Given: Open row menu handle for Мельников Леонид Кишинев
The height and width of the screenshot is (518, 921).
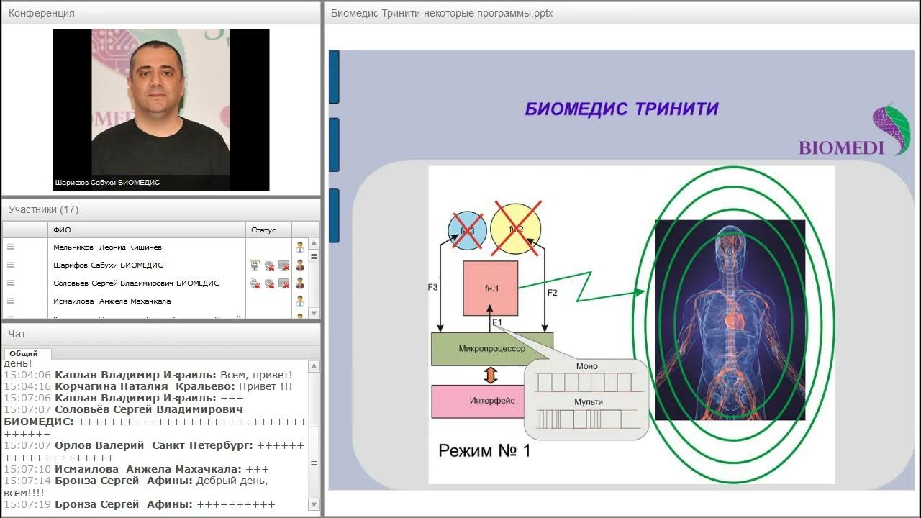Looking at the screenshot, I should point(11,247).
